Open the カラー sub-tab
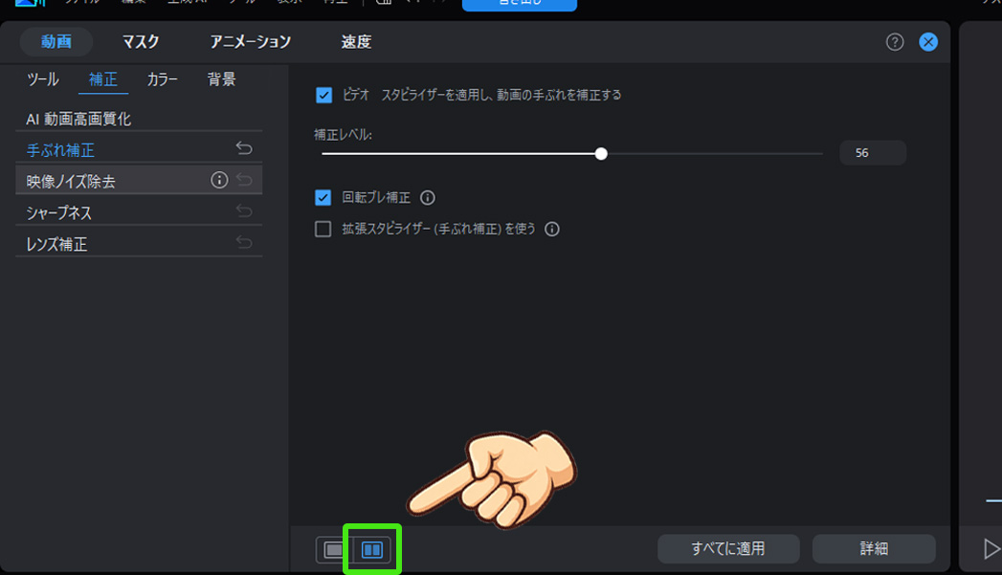The width and height of the screenshot is (1002, 575). point(162,79)
